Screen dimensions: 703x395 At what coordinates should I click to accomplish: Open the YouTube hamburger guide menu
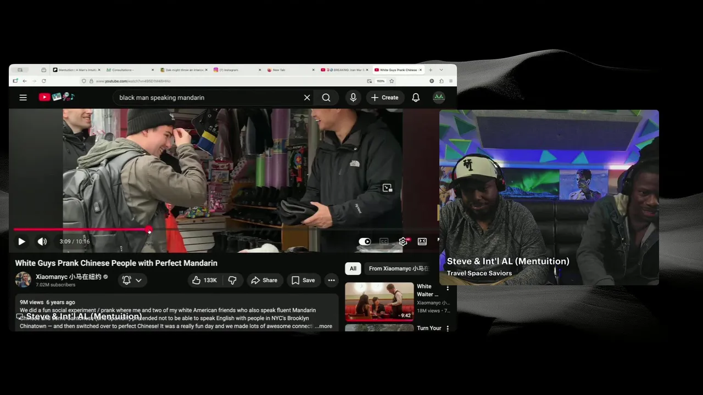click(x=23, y=98)
